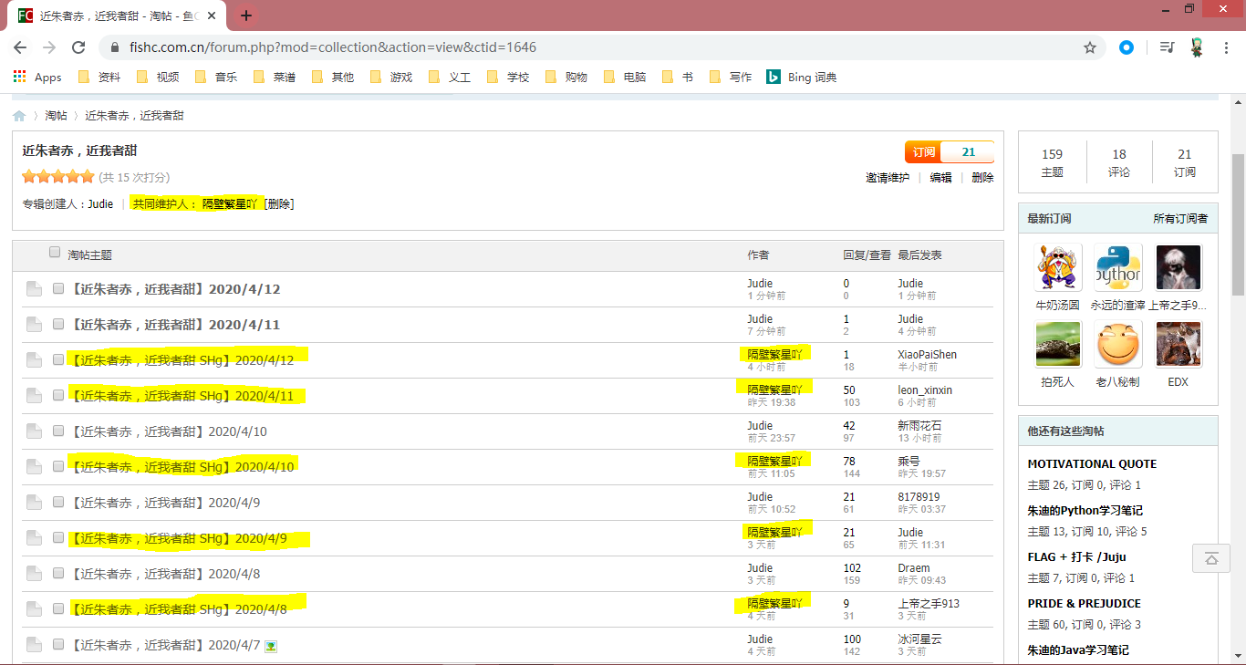
Task: Switch to the 近朱者赤 browser tab
Action: 119,16
